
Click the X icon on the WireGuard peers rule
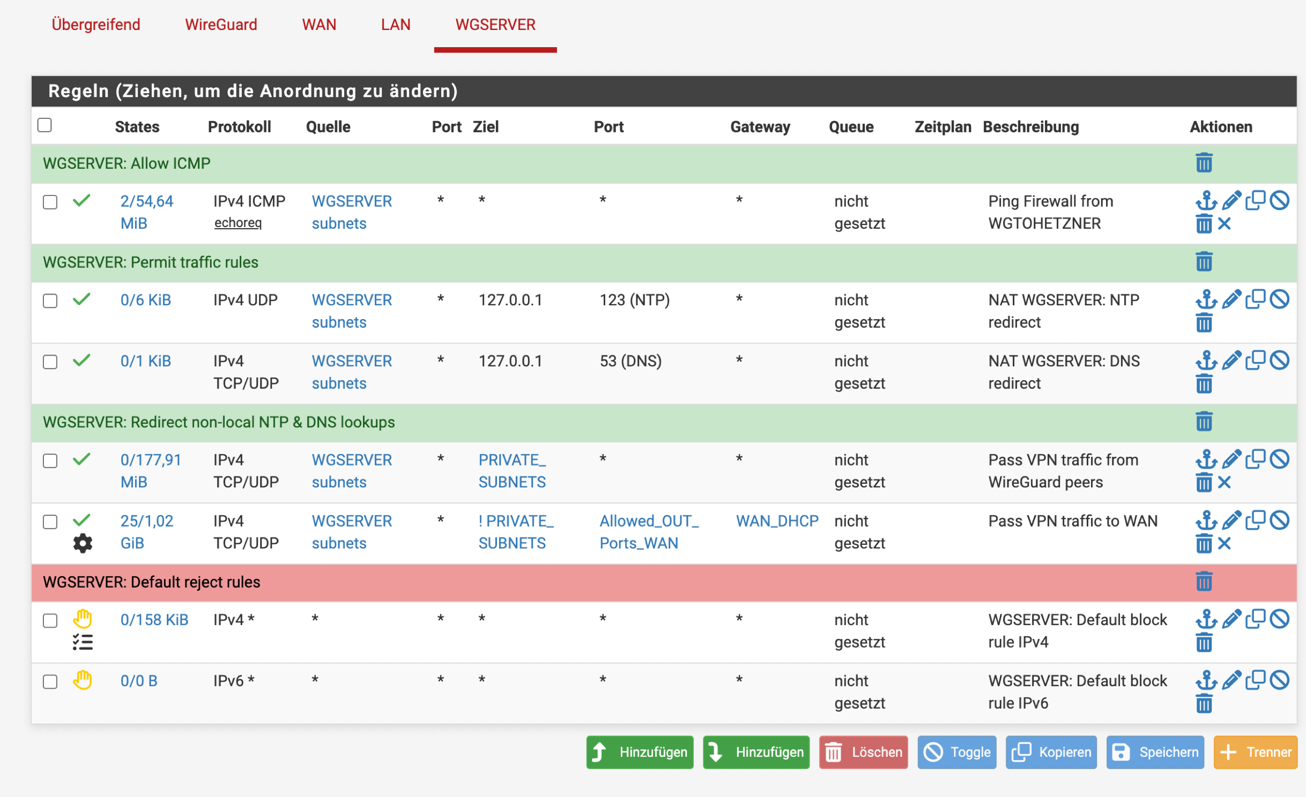coord(1225,483)
